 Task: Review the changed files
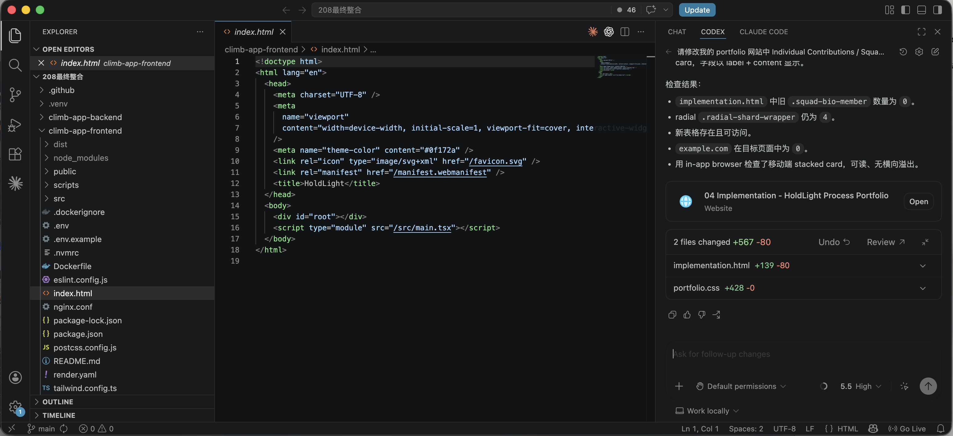click(x=886, y=242)
